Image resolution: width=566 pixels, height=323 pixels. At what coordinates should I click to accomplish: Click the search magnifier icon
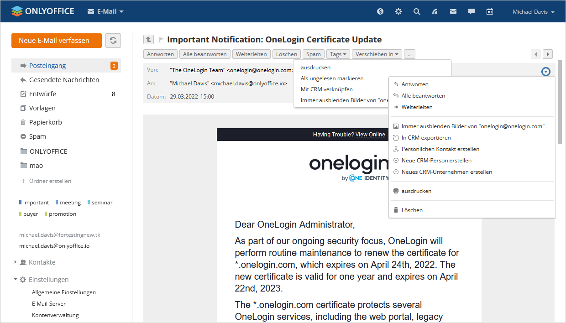pyautogui.click(x=417, y=12)
